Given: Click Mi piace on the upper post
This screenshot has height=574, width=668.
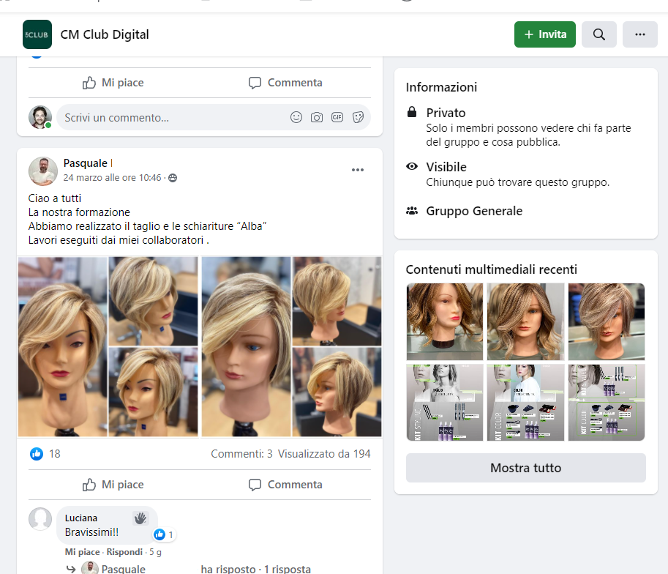Looking at the screenshot, I should click(x=113, y=83).
